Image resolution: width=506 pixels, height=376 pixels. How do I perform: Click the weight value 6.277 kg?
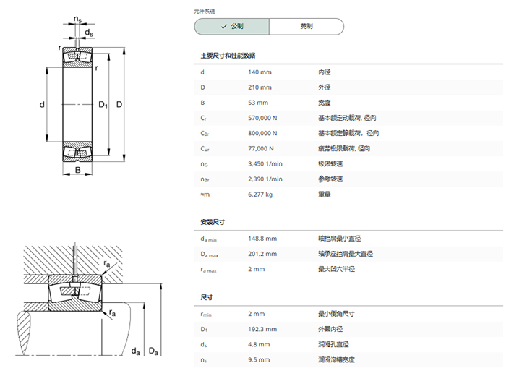(x=260, y=195)
